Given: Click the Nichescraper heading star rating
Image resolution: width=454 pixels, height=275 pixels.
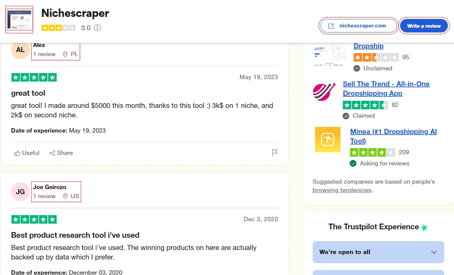Looking at the screenshot, I should click(59, 28).
